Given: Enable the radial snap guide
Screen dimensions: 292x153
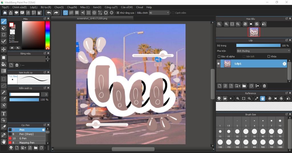Looking at the screenshot, I should pyautogui.click(x=88, y=13).
